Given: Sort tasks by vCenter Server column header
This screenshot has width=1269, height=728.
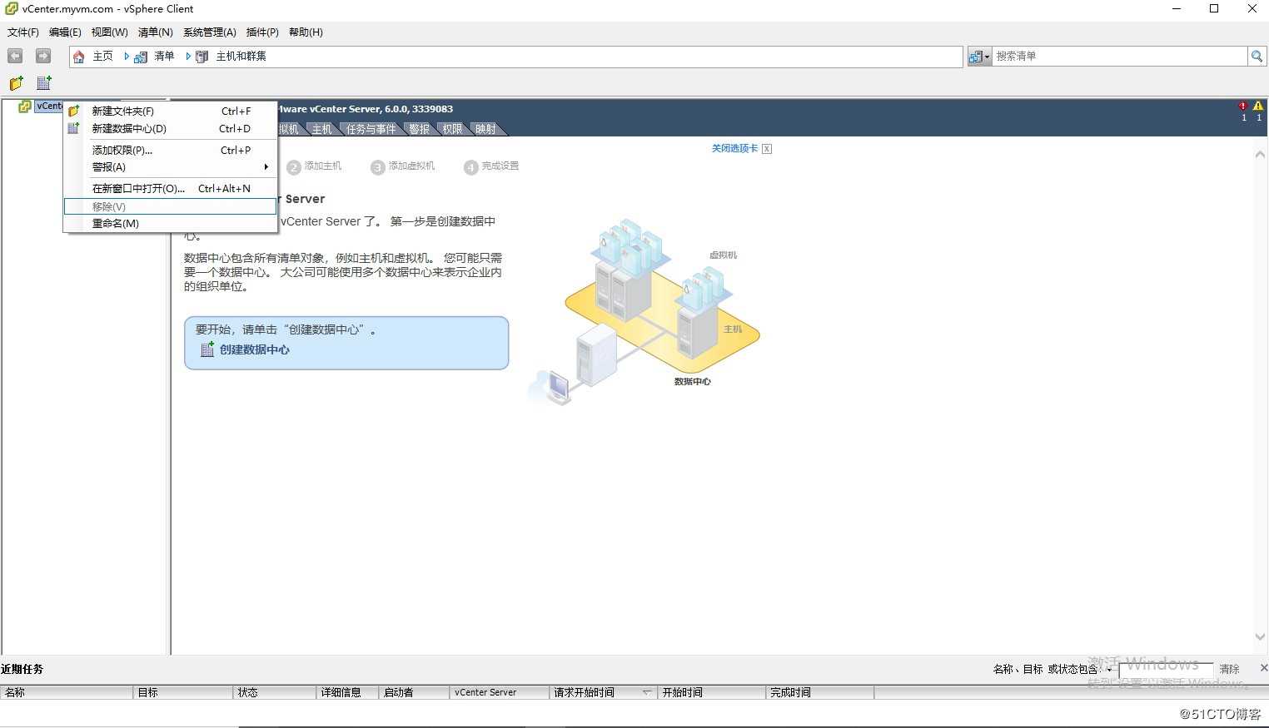Looking at the screenshot, I should click(500, 692).
